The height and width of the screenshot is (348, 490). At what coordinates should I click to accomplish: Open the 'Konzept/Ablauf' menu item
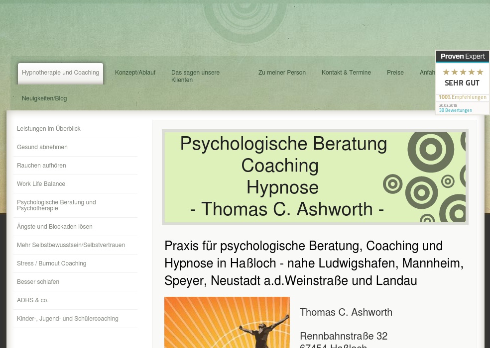point(135,73)
